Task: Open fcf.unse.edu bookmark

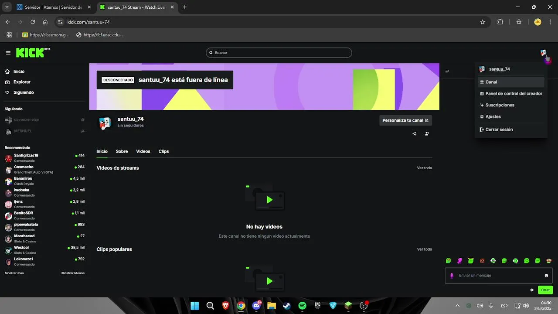Action: click(100, 35)
